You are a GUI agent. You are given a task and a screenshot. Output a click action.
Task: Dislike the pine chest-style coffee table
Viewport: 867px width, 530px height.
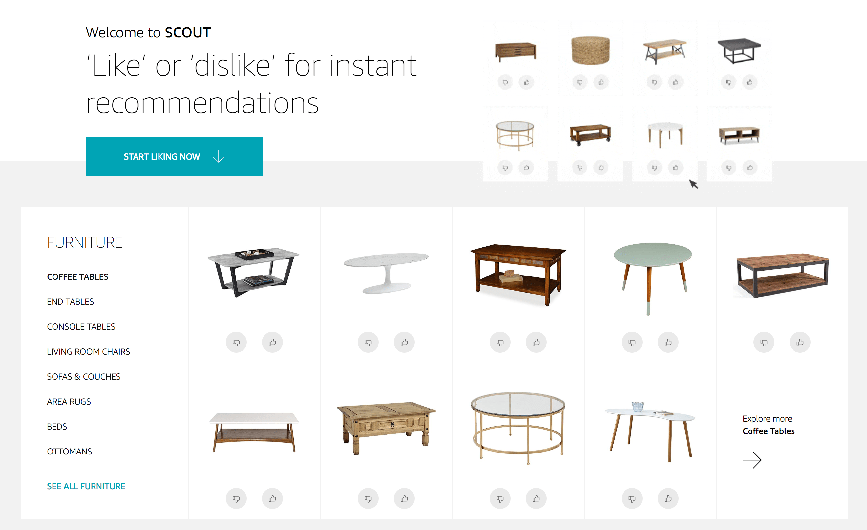click(x=368, y=498)
